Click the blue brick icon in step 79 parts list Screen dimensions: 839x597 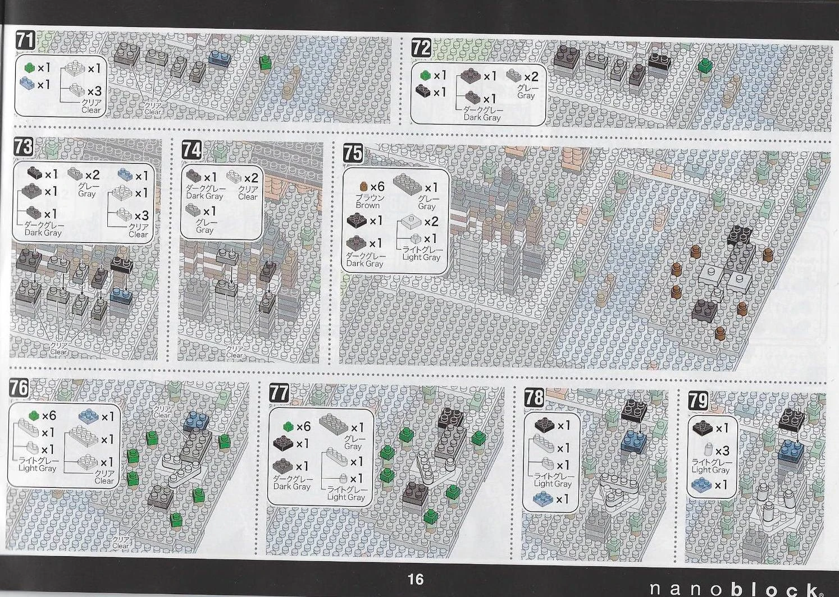(x=702, y=484)
